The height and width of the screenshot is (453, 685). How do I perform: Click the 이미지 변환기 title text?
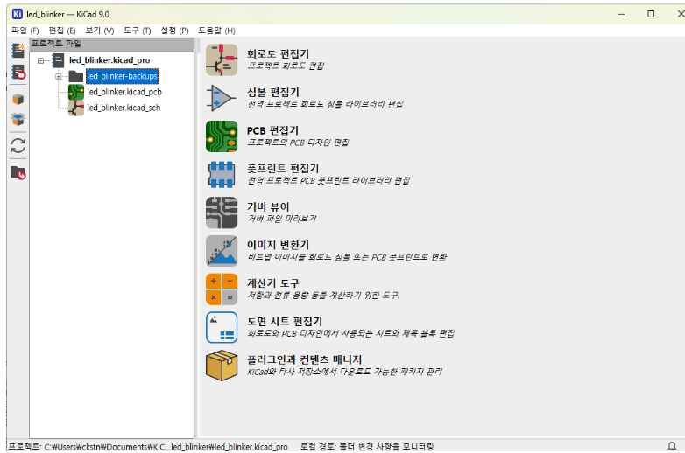279,245
